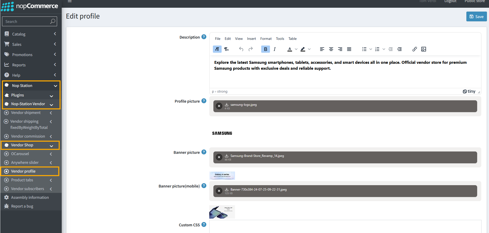This screenshot has height=233, width=489.
Task: Expand the Help sidebar menu
Action: 31,75
